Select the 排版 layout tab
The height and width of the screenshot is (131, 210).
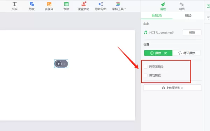coord(188,15)
